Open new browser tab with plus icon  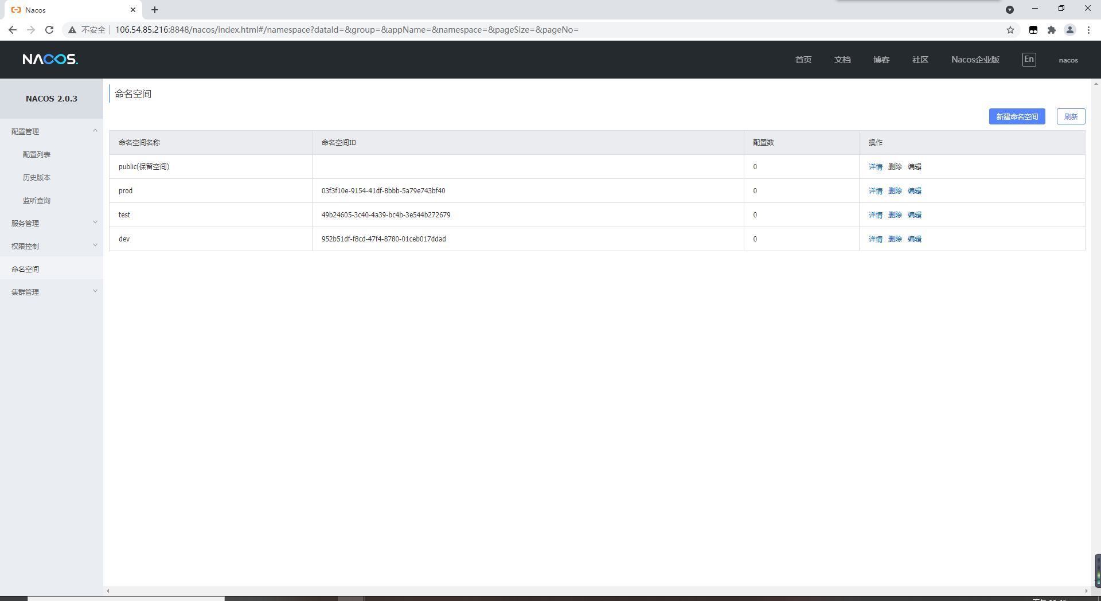click(x=155, y=10)
